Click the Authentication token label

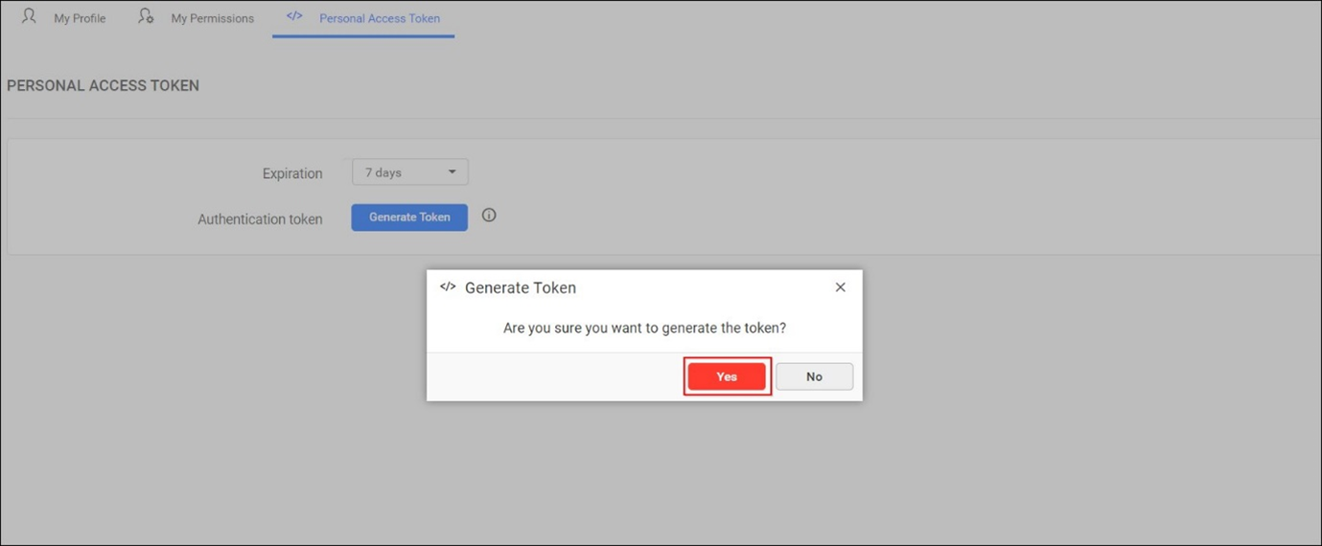click(x=260, y=219)
